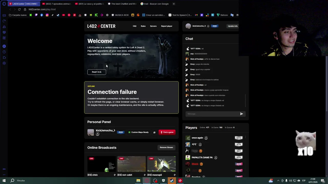Send the chat message arrow icon

241,114
